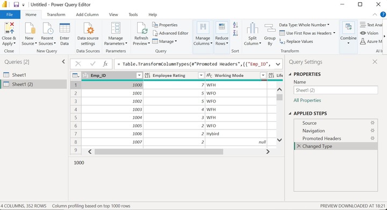The height and width of the screenshot is (210, 387).
Task: Click gear icon next to Navigation step
Action: coord(372,131)
